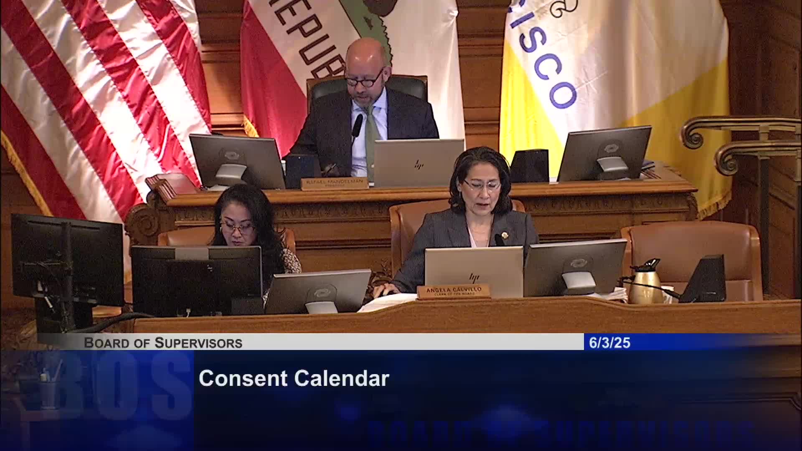Click the Consent Calendar title text

294,379
